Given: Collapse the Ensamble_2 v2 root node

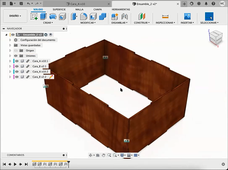Looking at the screenshot, I should (6, 35).
